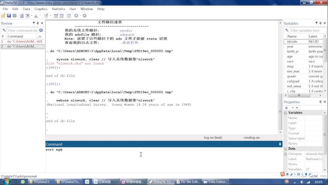This screenshot has height=185, width=328.
Task: Collapse the Variables section in Properties
Action: coord(286,113)
